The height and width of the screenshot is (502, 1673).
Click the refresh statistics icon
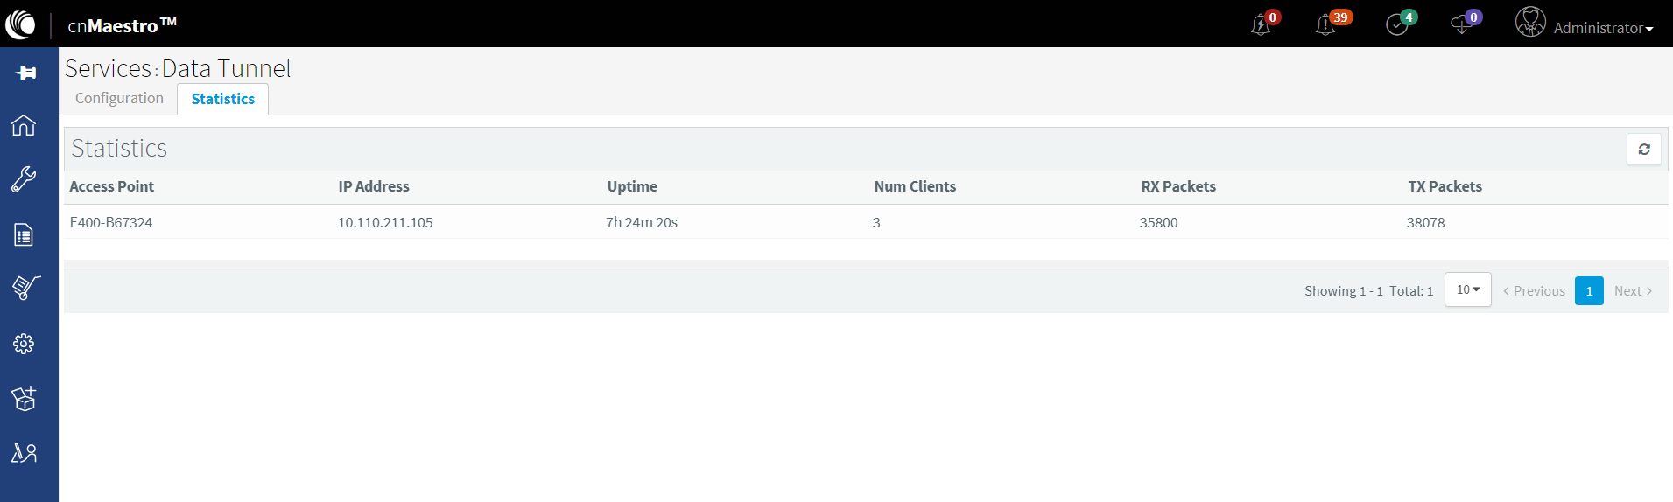tap(1643, 150)
